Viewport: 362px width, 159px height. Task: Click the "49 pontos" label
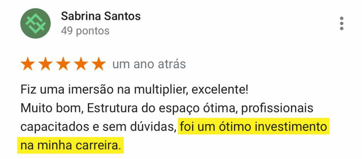pyautogui.click(x=85, y=31)
